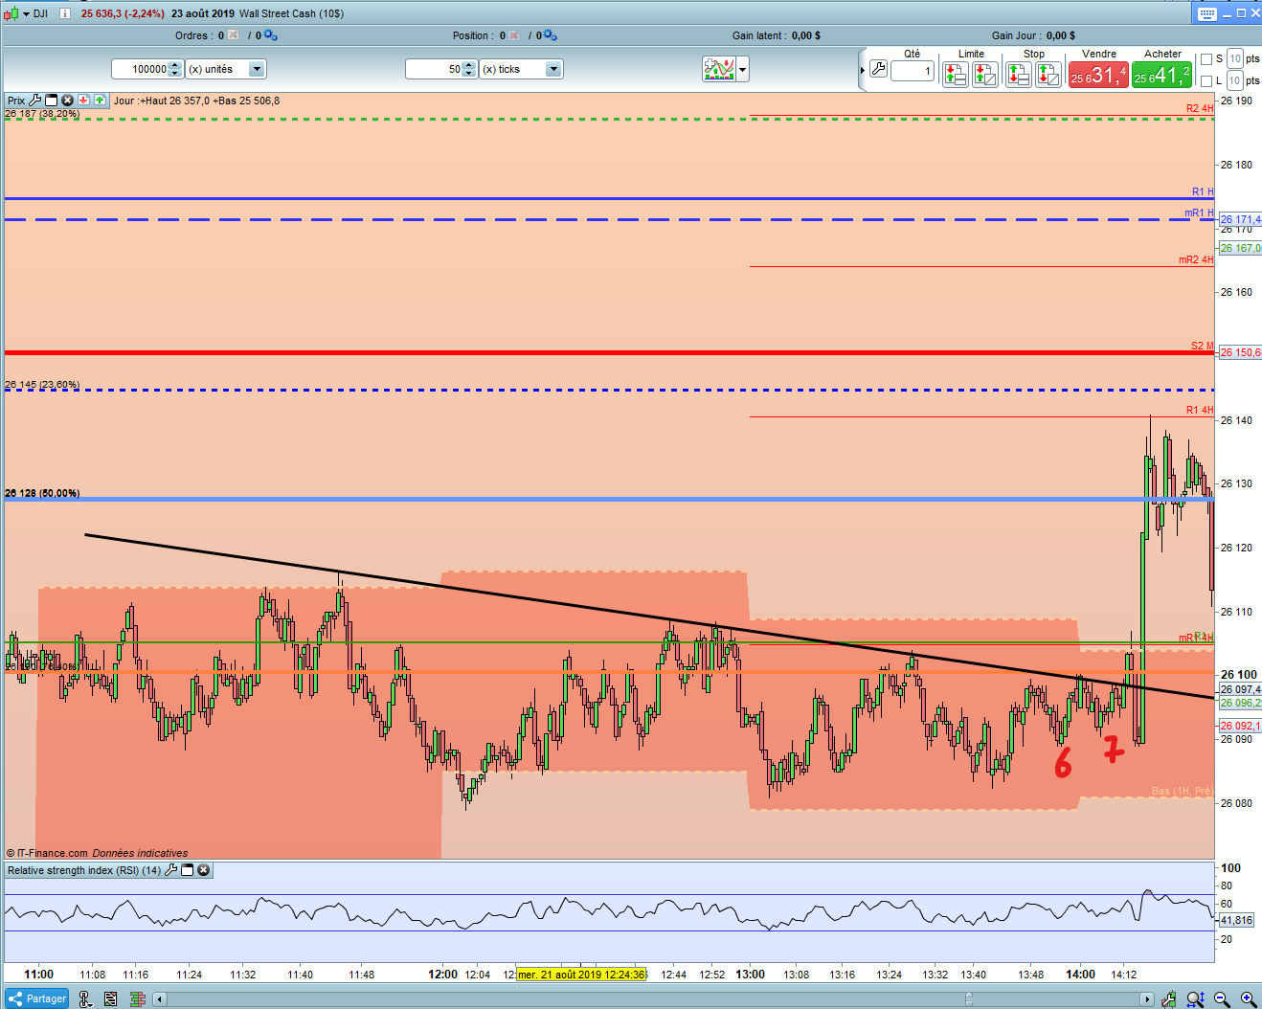The width and height of the screenshot is (1262, 1009).
Task: Click the second Limite order icon
Action: (985, 74)
